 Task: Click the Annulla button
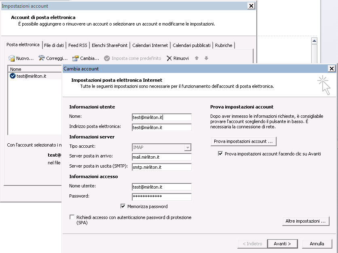coord(317,244)
